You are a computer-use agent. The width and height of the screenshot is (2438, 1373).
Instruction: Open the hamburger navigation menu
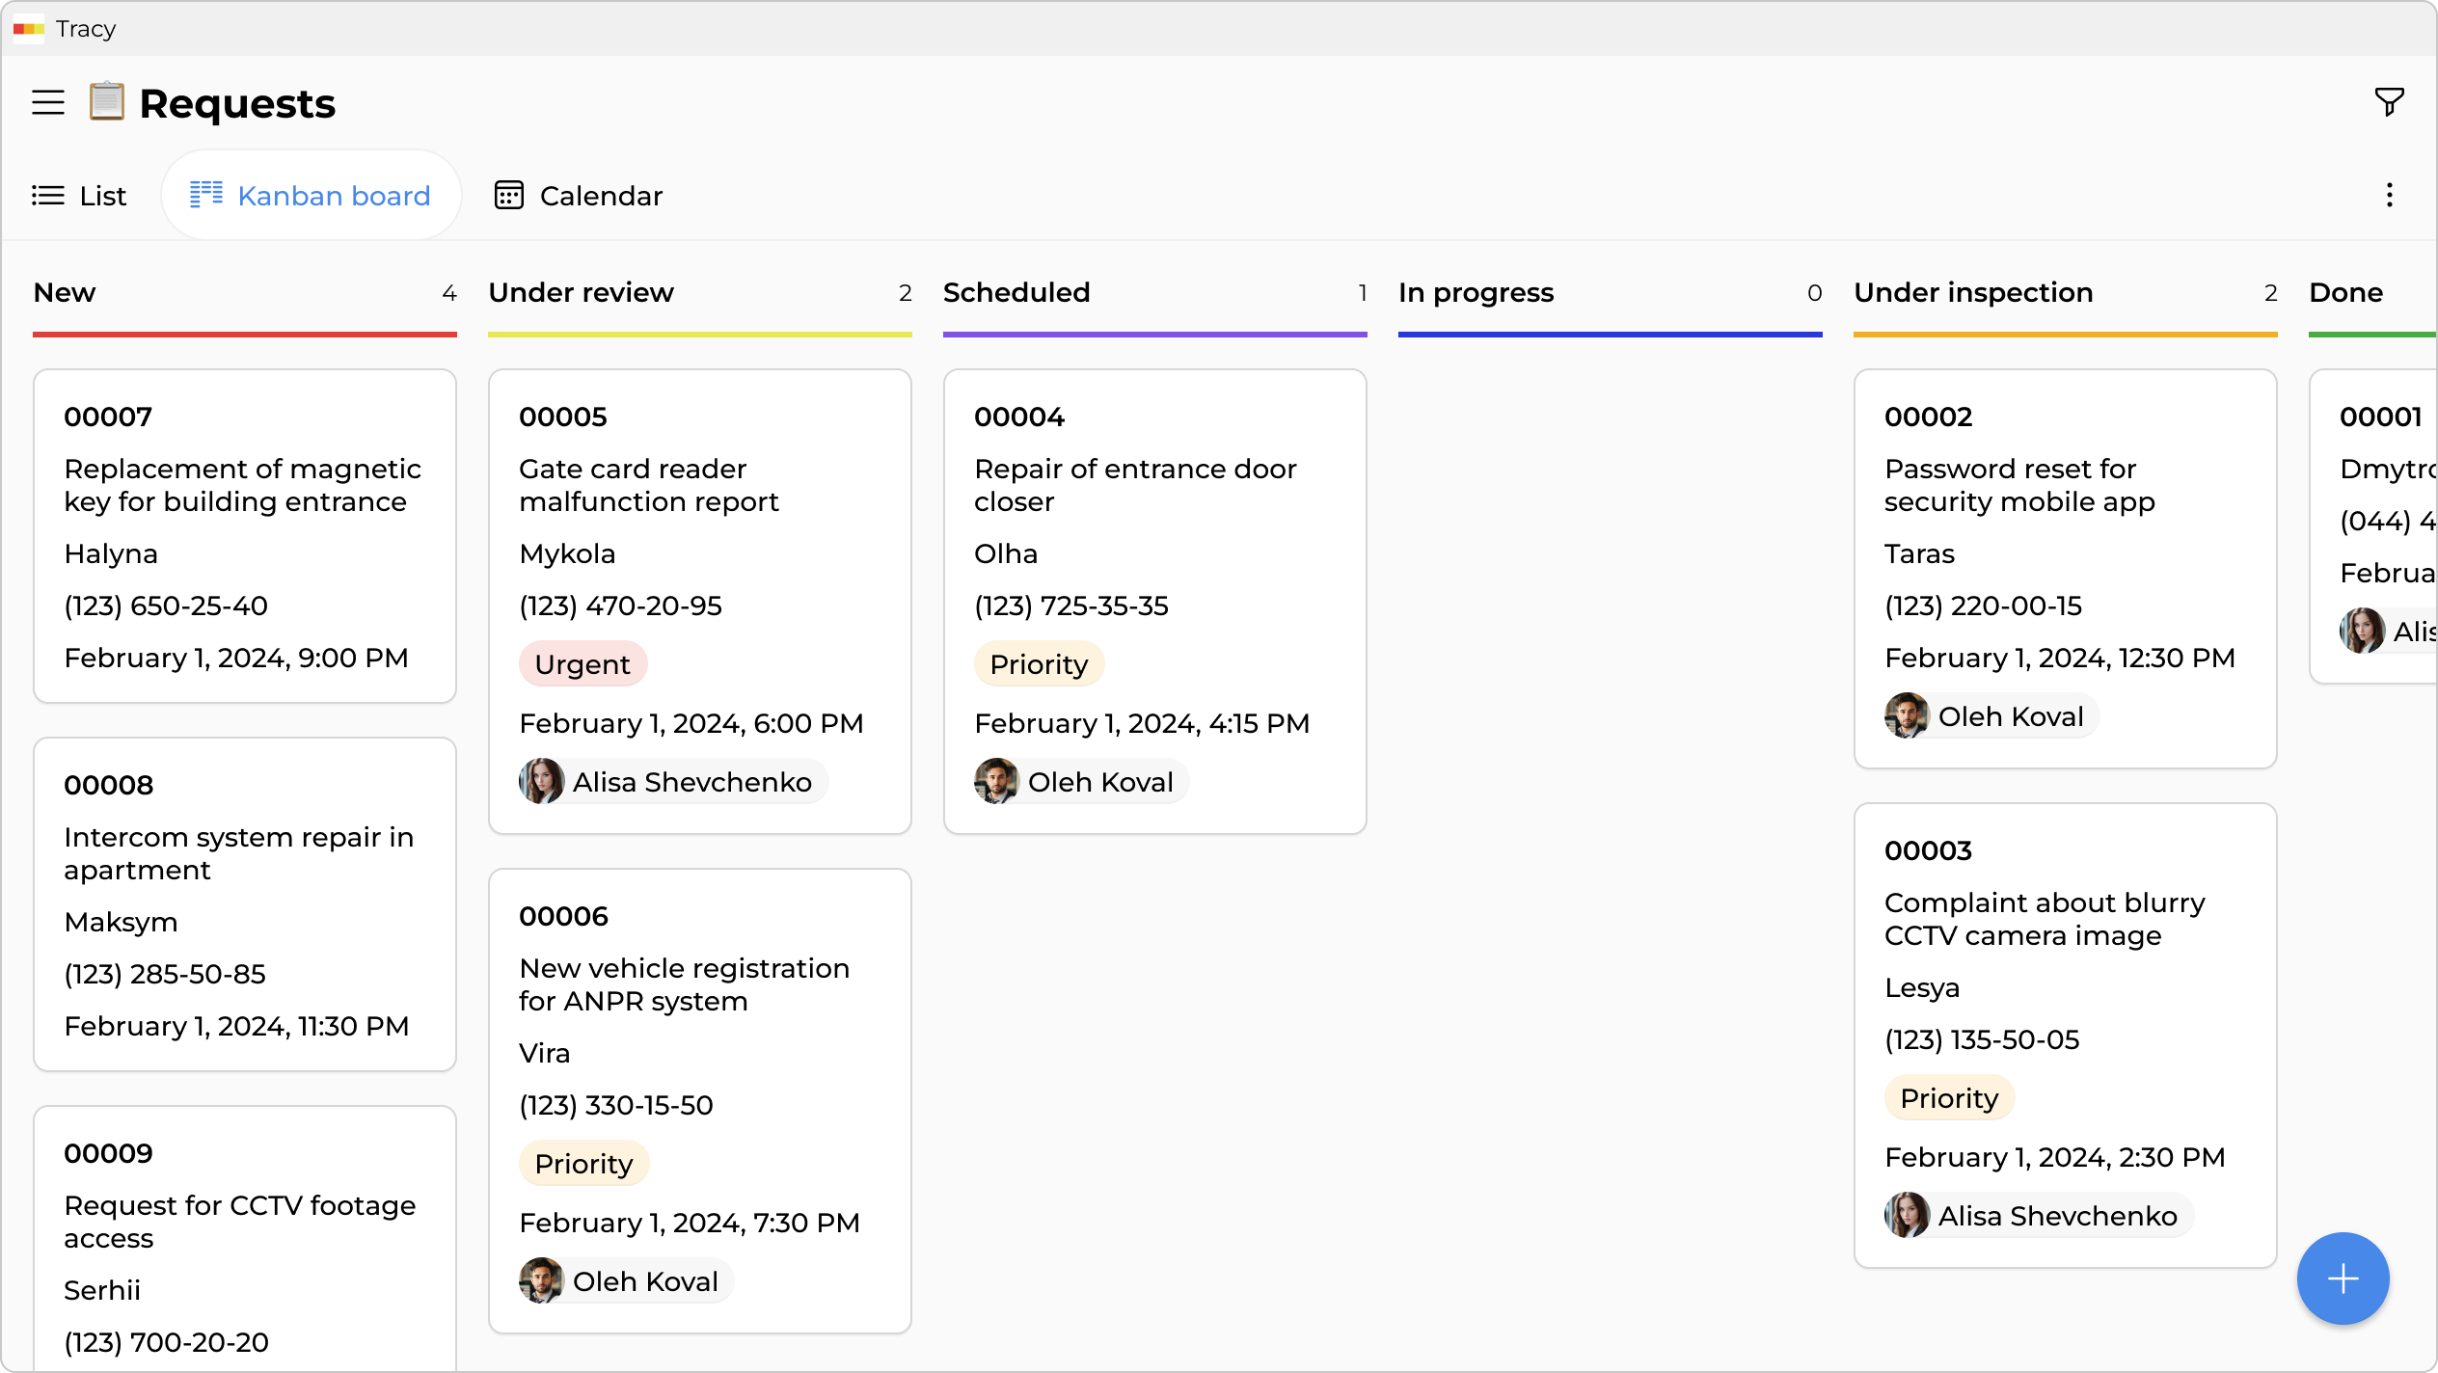click(48, 102)
